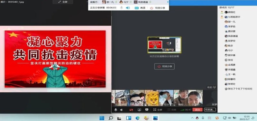This screenshot has width=257, height=121.
Task: Select the HD 高清 quality option
Action: tap(140, 8)
